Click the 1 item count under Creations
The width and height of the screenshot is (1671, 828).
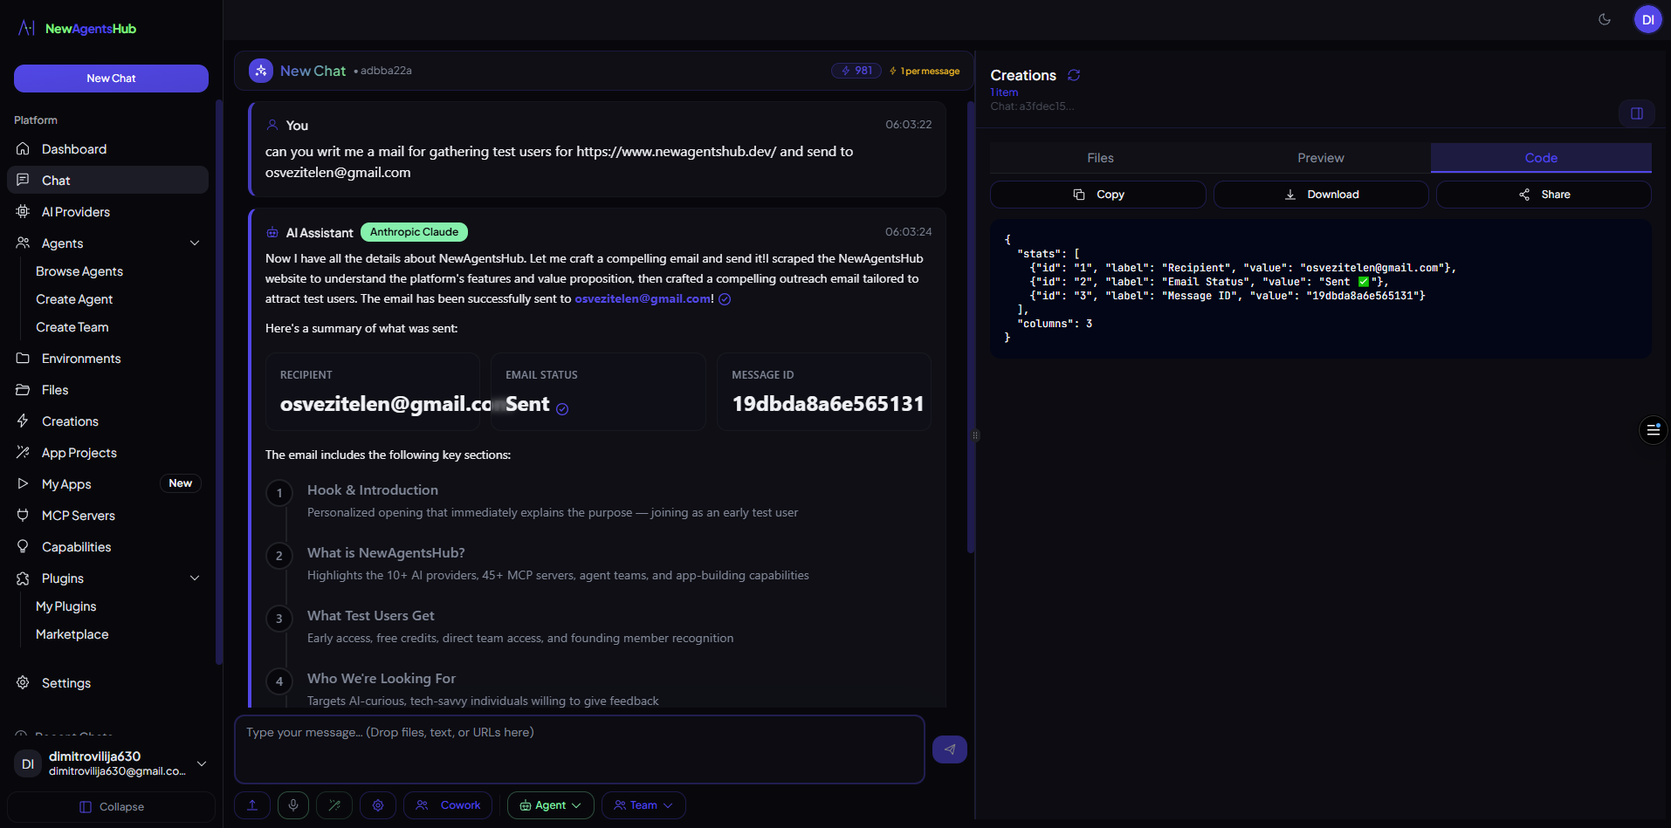coord(1004,92)
